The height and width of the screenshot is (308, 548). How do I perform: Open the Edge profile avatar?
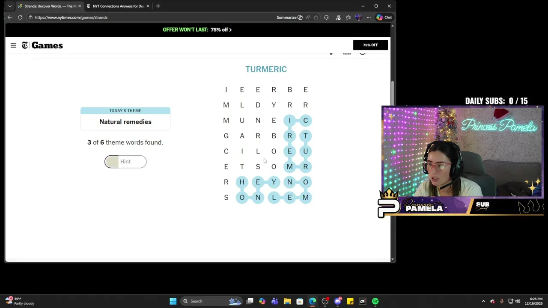[358, 18]
